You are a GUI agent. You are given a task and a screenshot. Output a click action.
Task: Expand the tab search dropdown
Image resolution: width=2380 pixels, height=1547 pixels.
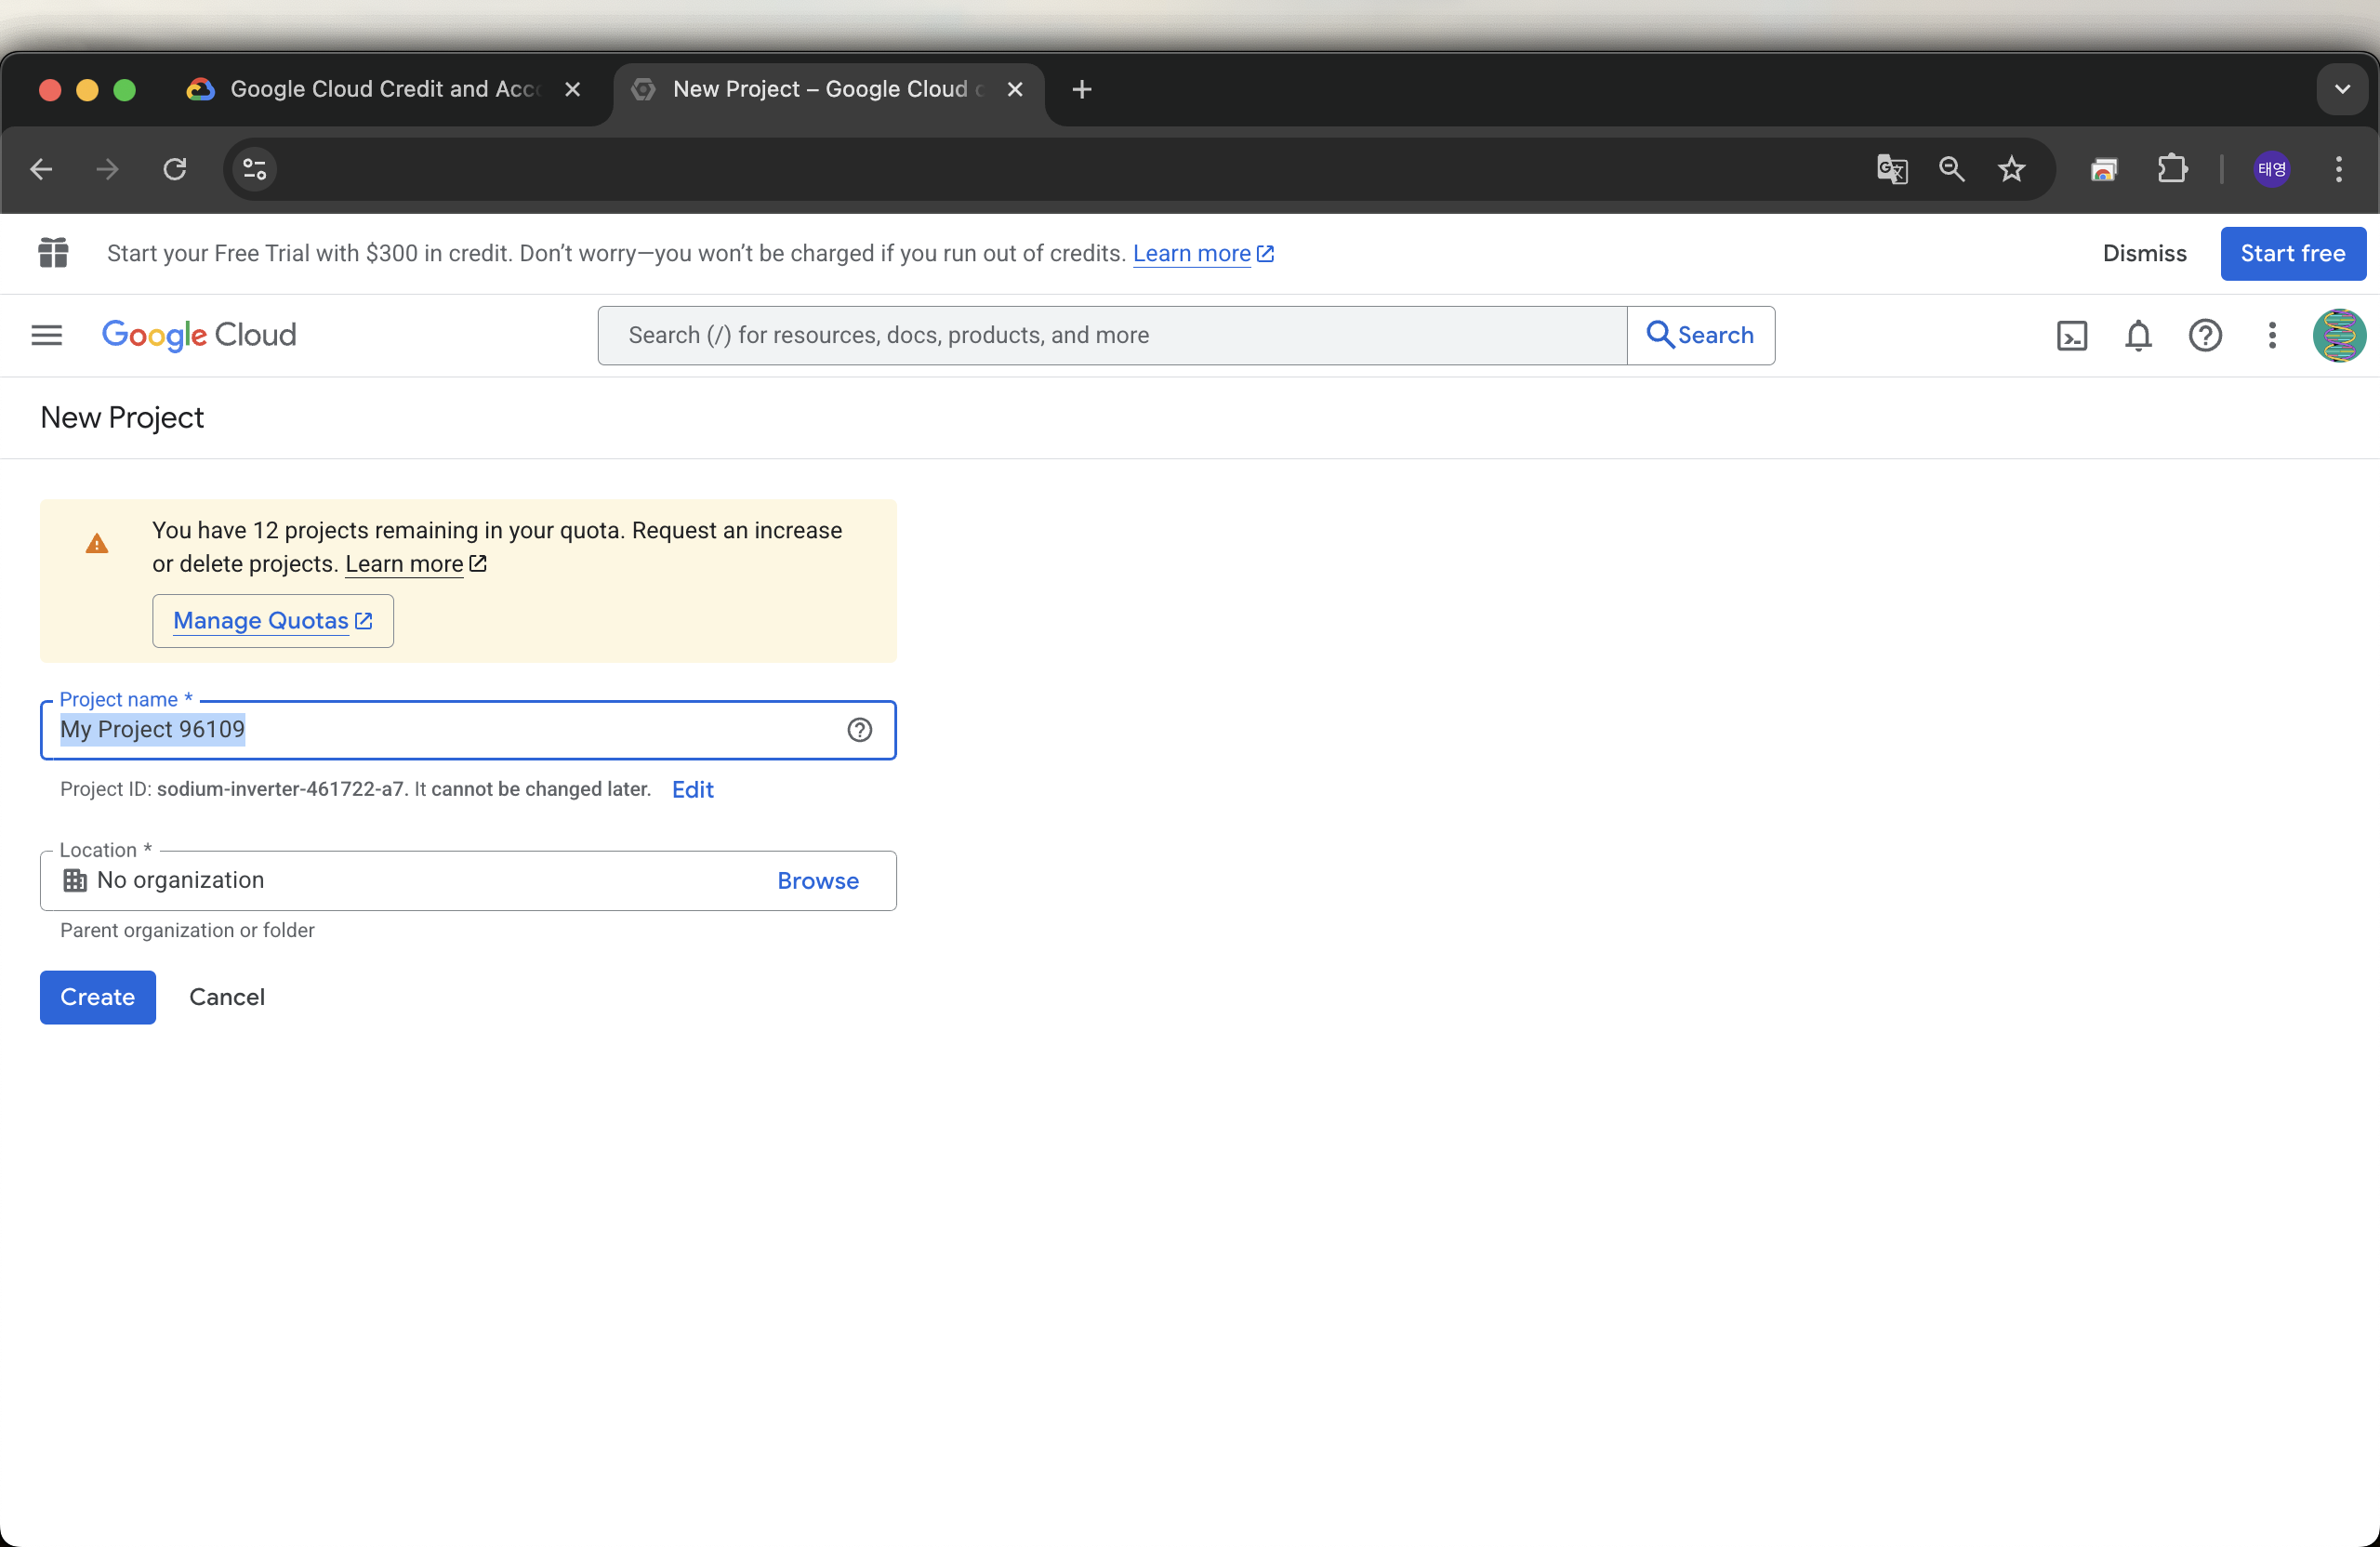2342,89
